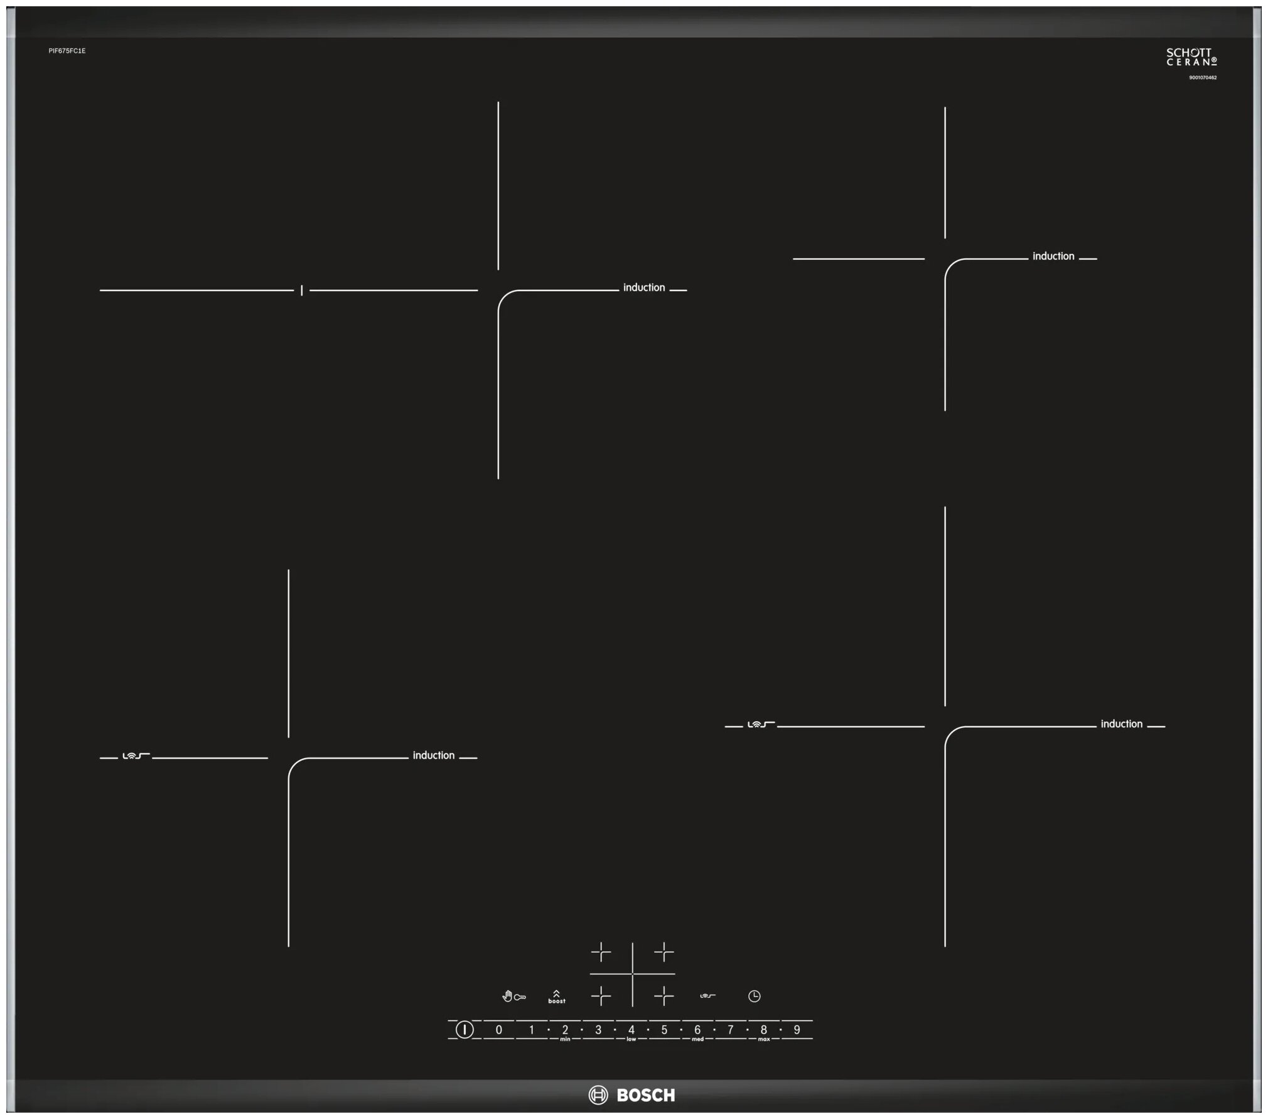Screen dimensions: 1268x1119
Task: Set power level to 6 (med)
Action: (697, 1030)
